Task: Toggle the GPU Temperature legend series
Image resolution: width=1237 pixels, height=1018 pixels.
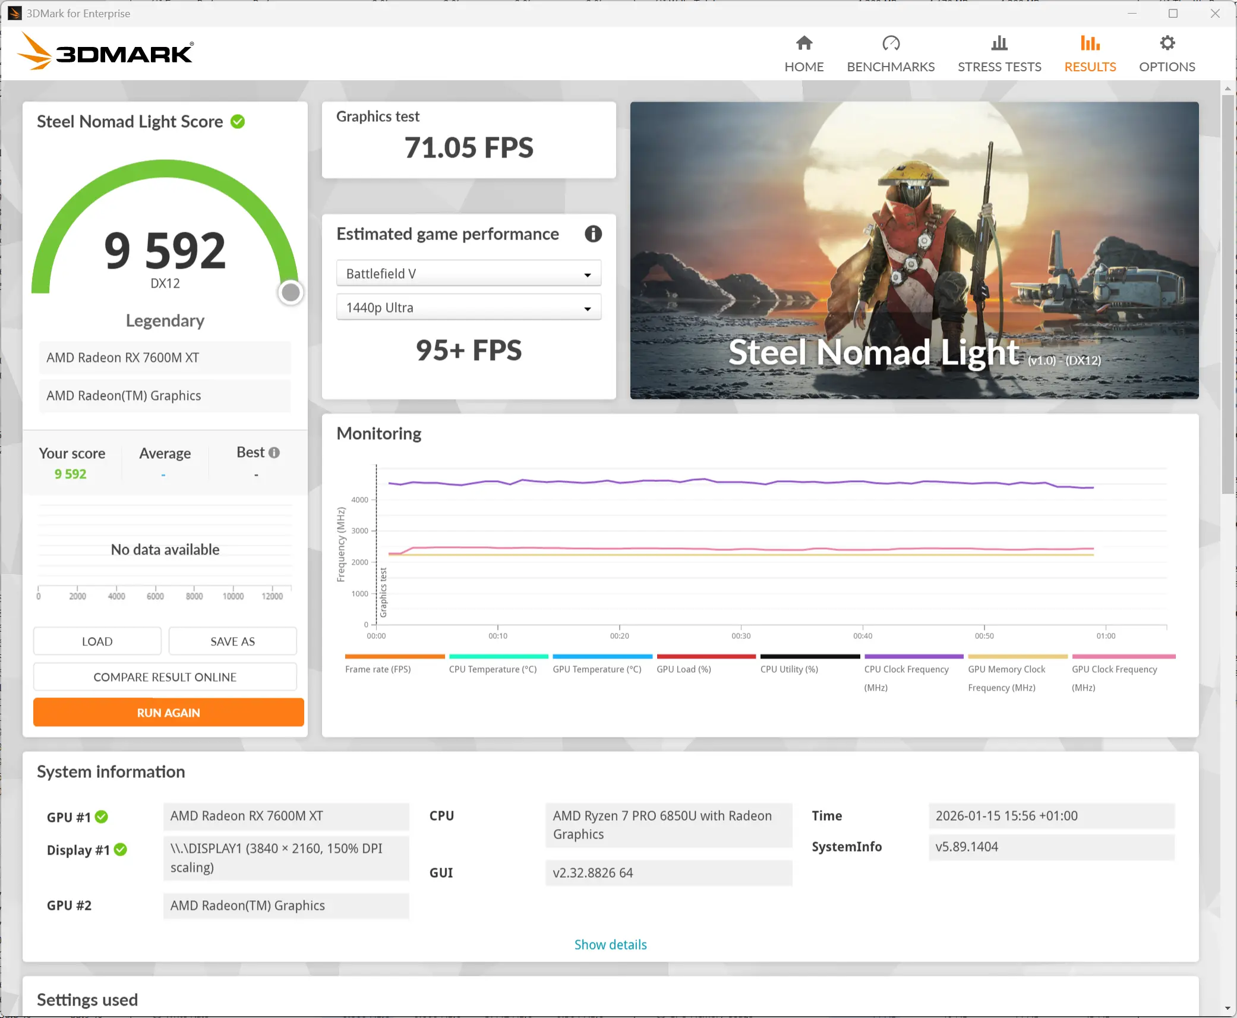Action: 597,669
